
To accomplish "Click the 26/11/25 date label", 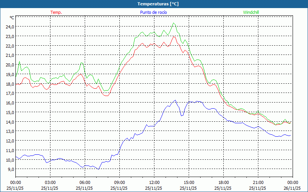I will tap(292, 188).
